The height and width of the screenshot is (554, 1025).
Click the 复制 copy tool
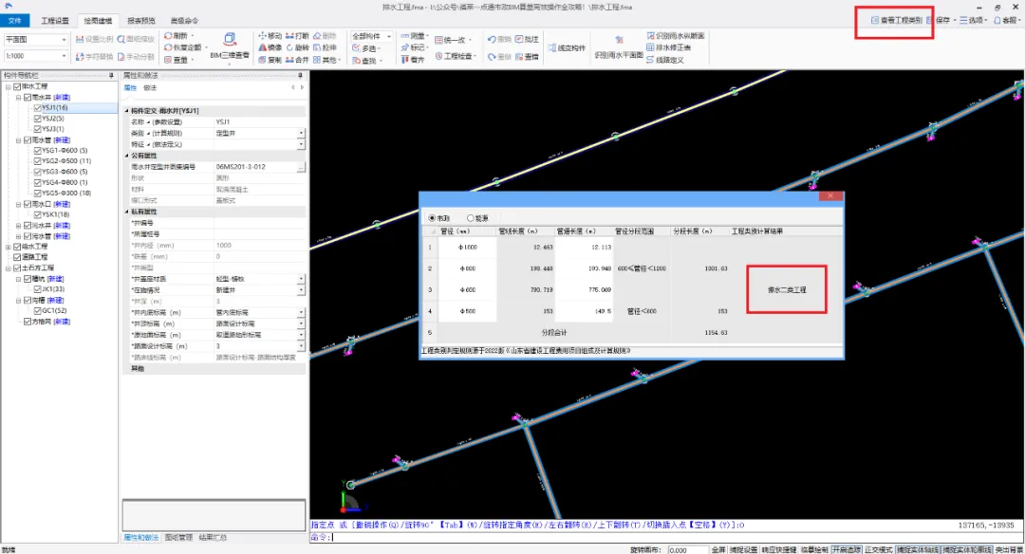click(270, 60)
